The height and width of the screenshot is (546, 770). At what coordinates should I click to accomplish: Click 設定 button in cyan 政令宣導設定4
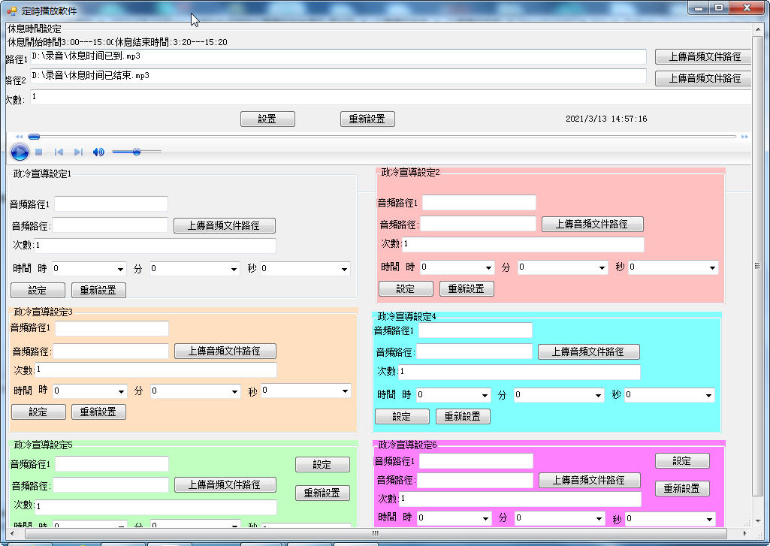(x=402, y=416)
